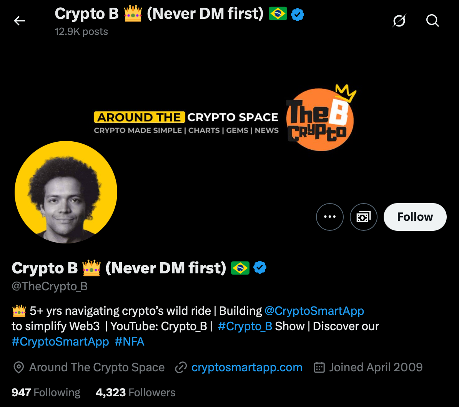Open the profile avatar photo
Viewport: 459px width, 407px height.
click(x=66, y=192)
